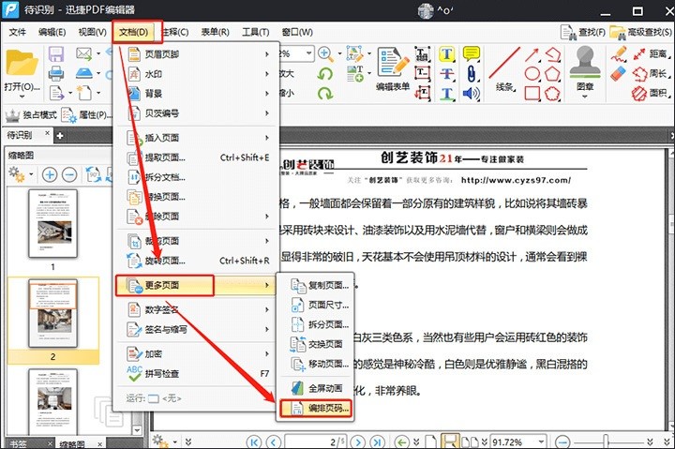Open the 图章 stamp tool

[585, 71]
